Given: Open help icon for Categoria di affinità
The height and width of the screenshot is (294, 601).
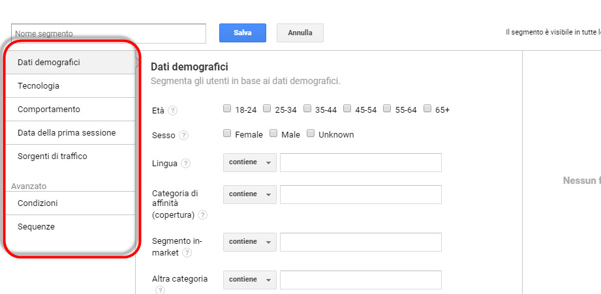Looking at the screenshot, I should pyautogui.click(x=202, y=215).
